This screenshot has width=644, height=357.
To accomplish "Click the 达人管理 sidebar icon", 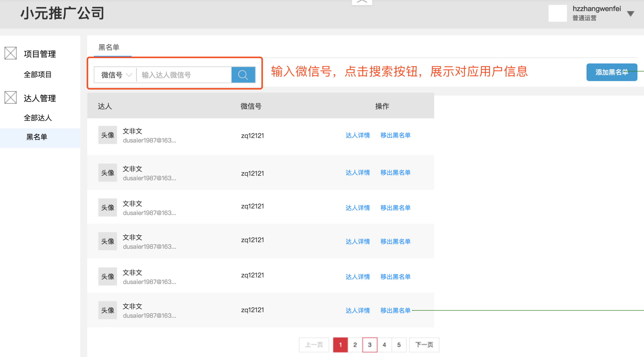I will pyautogui.click(x=11, y=98).
